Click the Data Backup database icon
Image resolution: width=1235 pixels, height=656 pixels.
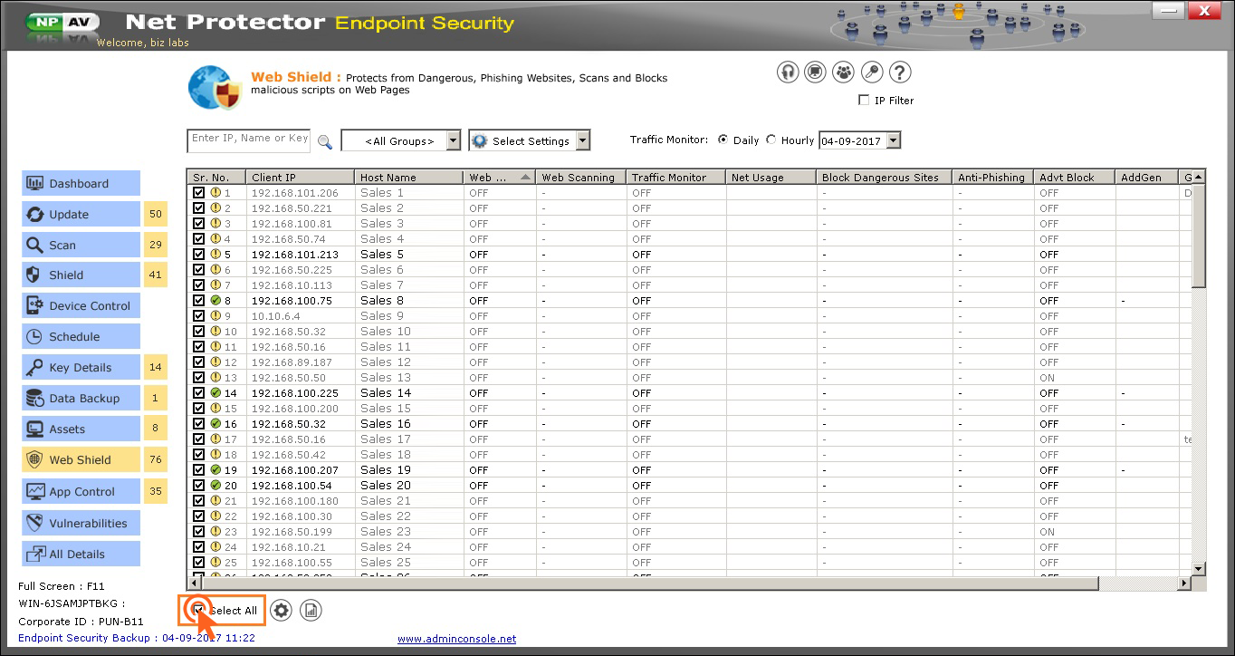tap(35, 398)
